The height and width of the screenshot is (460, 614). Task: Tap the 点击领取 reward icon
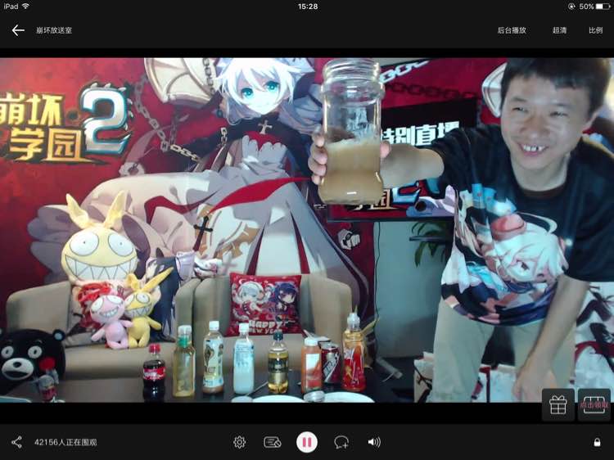(594, 405)
